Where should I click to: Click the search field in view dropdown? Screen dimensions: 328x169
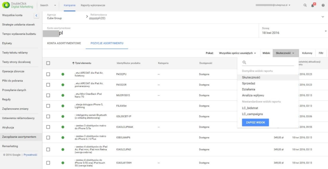268,63
